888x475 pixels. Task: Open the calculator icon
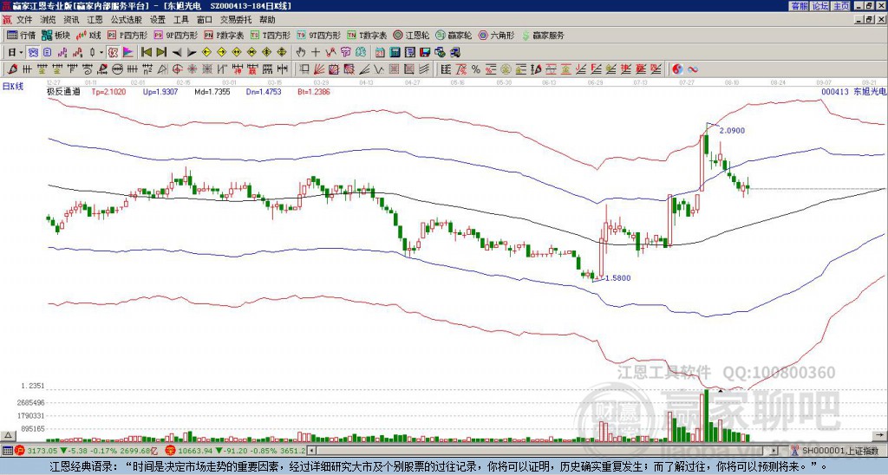[395, 53]
